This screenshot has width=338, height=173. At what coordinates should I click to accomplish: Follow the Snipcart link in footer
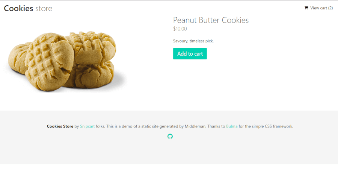[x=87, y=126]
